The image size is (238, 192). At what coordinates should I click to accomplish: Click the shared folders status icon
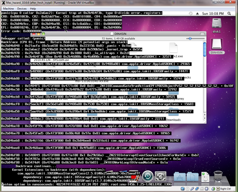202,189
